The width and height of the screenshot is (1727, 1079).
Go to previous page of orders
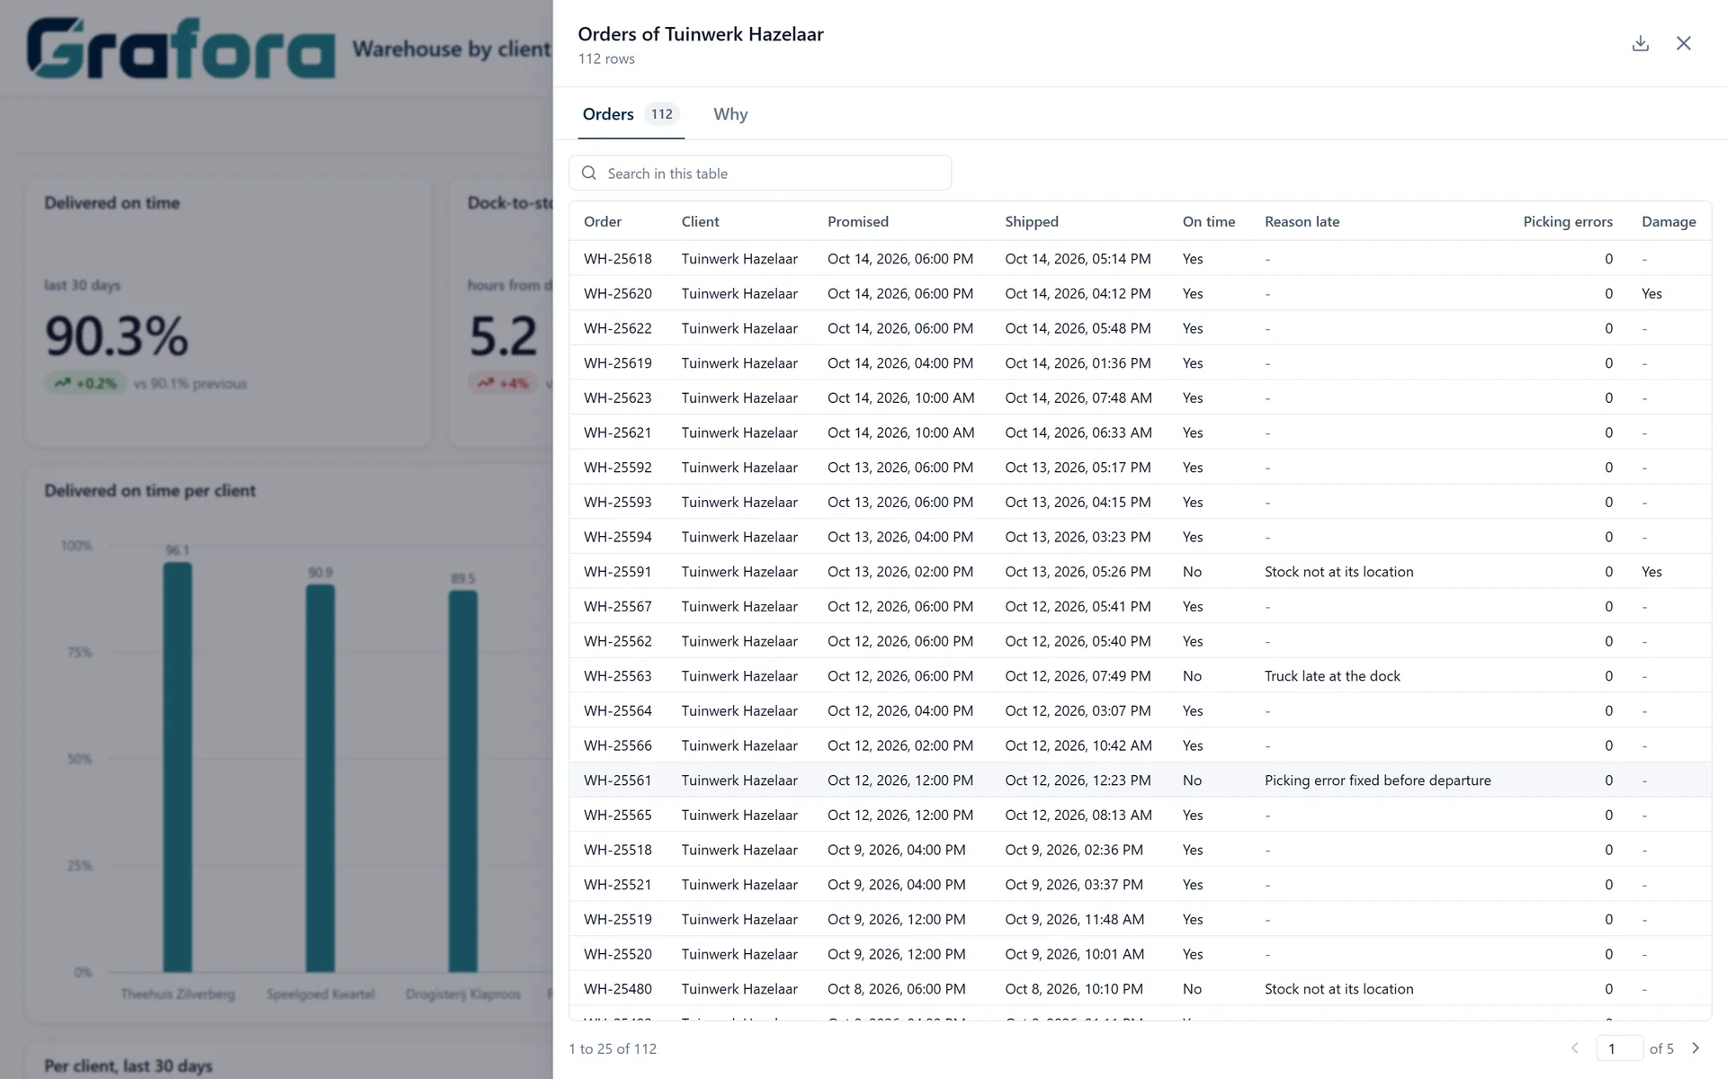click(1575, 1048)
